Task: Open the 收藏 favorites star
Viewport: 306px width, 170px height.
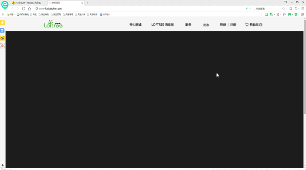Action: 10,15
